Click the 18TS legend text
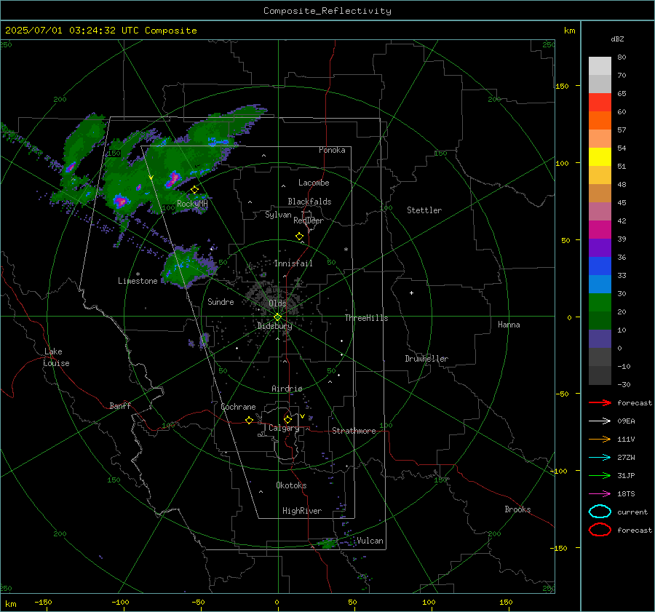 pyautogui.click(x=626, y=494)
